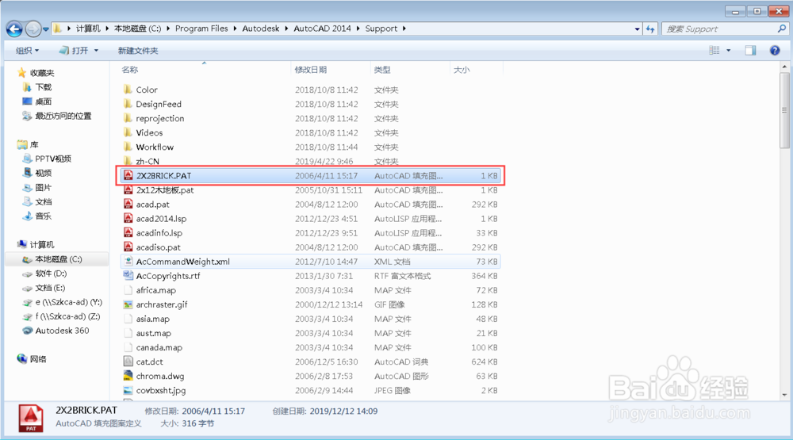Select 桌面 in favorites

click(x=44, y=101)
